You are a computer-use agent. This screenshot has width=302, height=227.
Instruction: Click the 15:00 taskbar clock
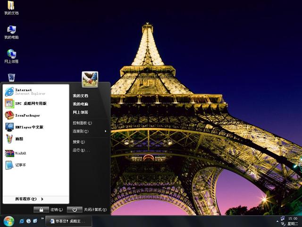pos(293,218)
